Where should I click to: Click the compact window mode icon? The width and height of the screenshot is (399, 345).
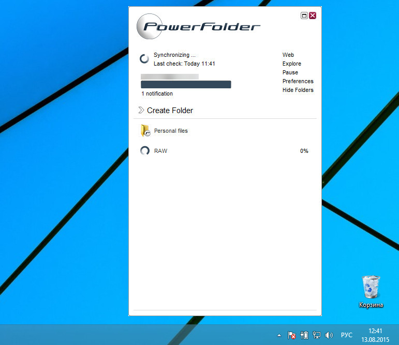tap(304, 15)
